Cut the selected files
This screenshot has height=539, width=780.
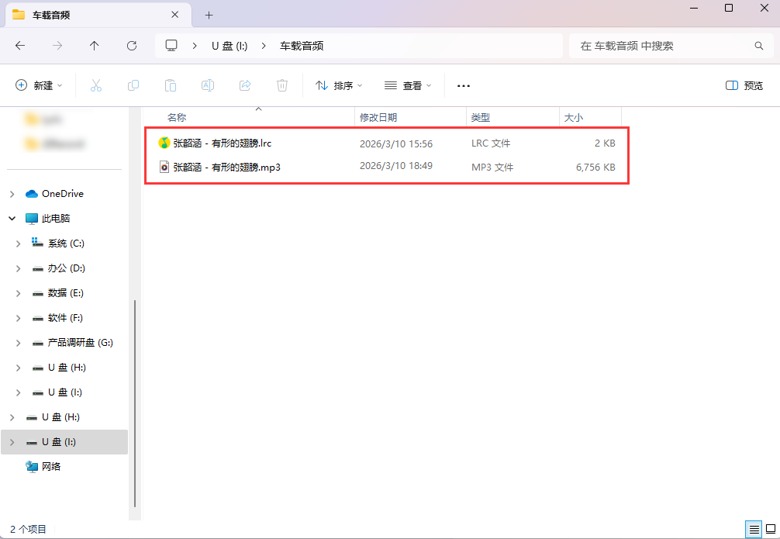(x=96, y=85)
